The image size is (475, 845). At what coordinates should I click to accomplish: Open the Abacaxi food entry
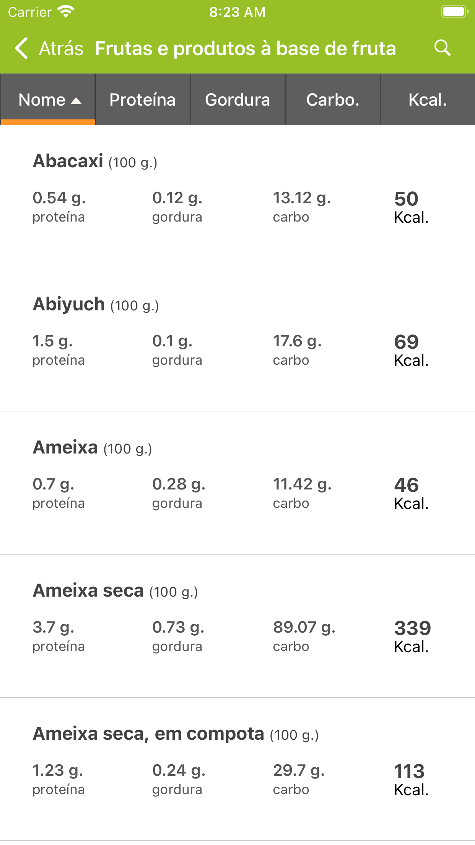point(68,161)
